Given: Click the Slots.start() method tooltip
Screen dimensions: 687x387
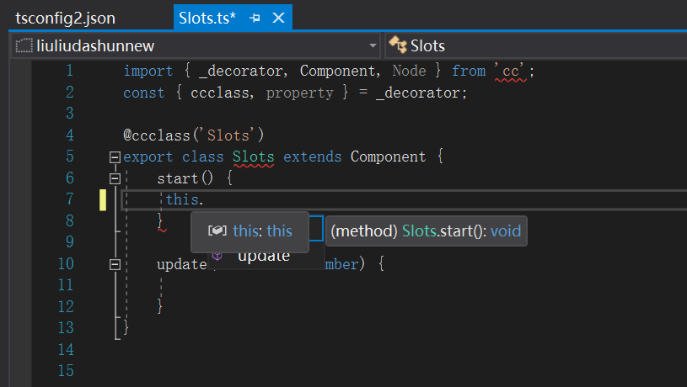Looking at the screenshot, I should 426,231.
